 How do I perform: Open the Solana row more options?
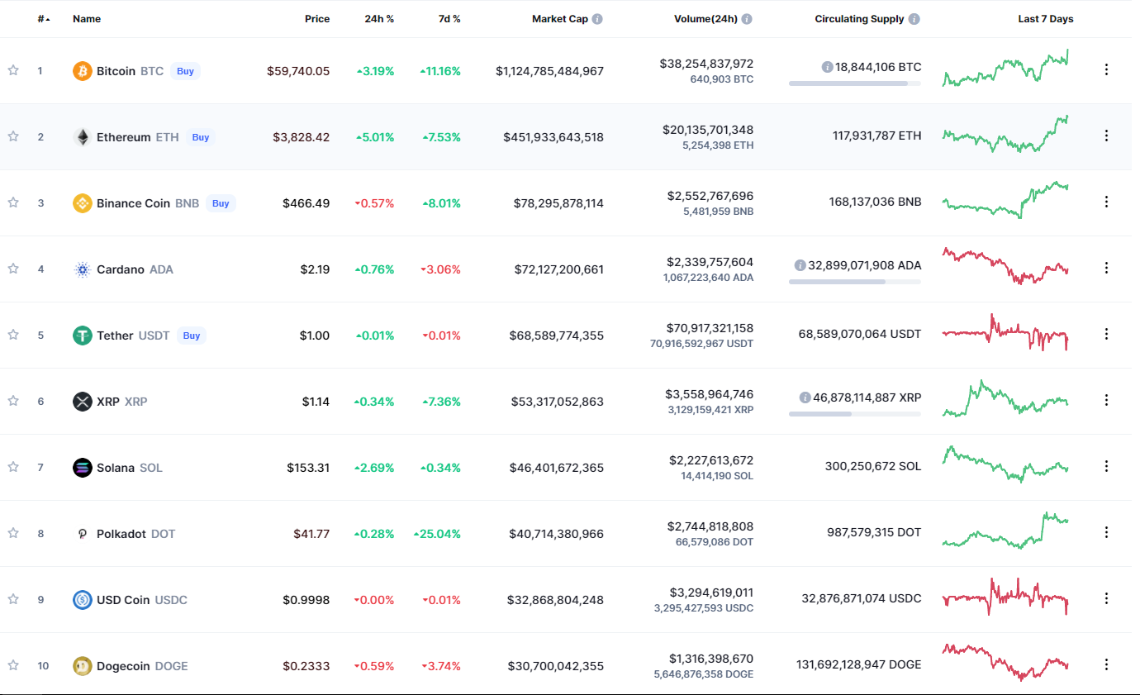[1107, 466]
